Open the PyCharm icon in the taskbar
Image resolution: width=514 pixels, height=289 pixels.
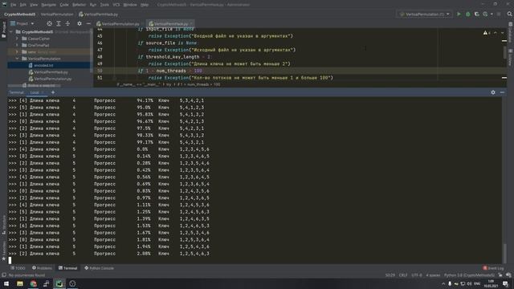point(59,283)
